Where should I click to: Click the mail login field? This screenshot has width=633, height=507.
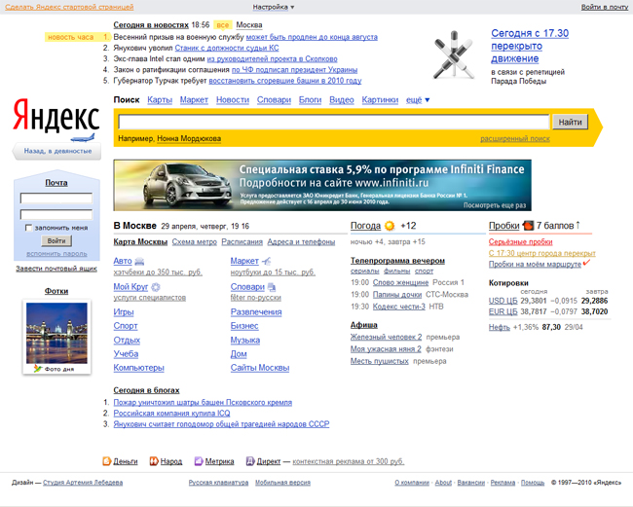[x=56, y=199]
